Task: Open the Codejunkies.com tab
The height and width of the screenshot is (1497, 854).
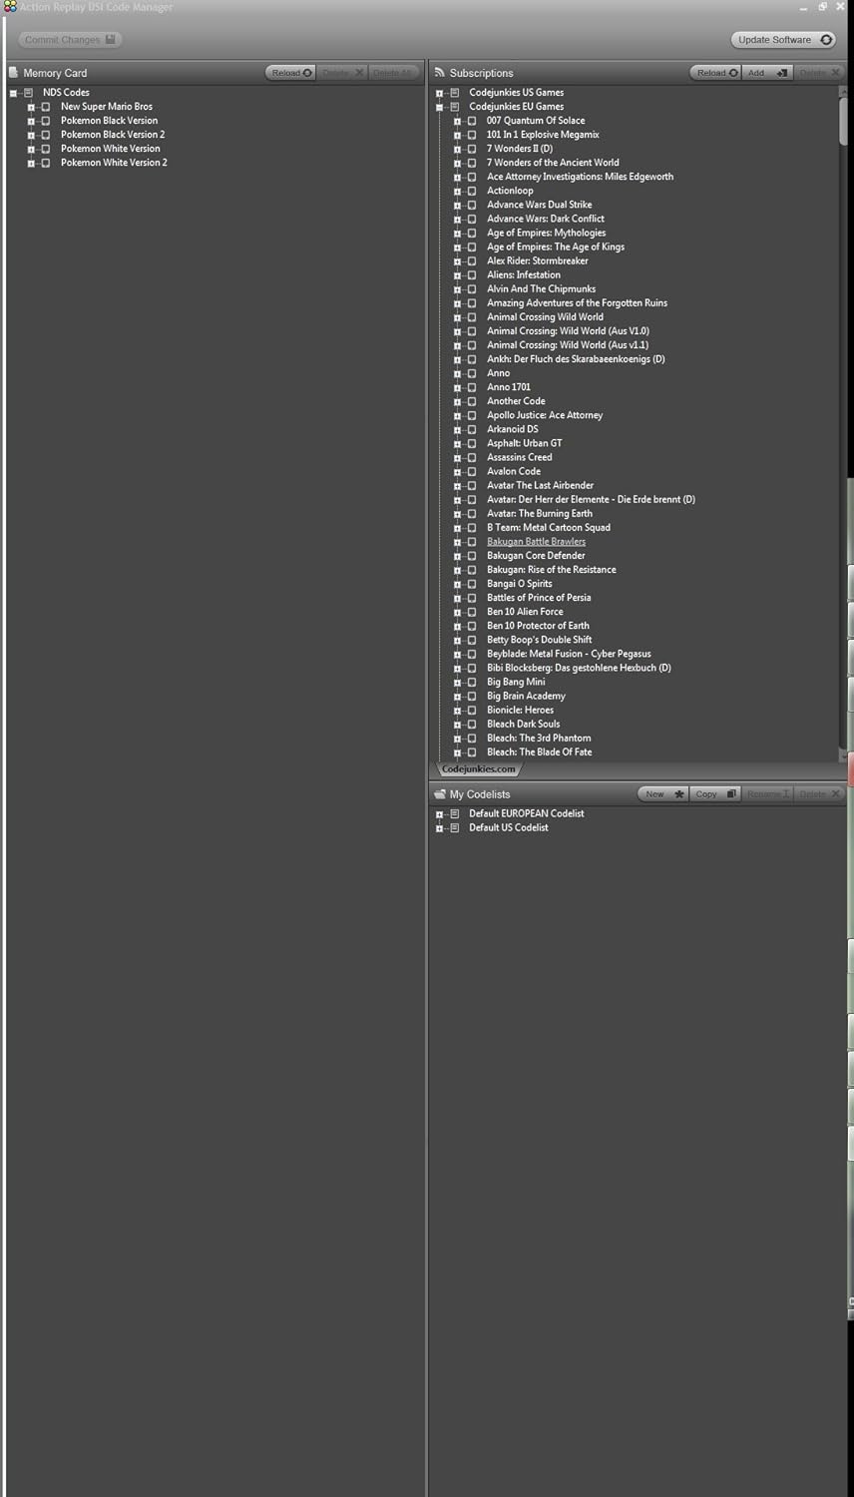Action: click(x=478, y=769)
